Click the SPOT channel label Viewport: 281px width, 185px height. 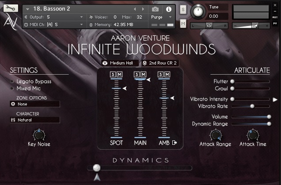tap(116, 143)
